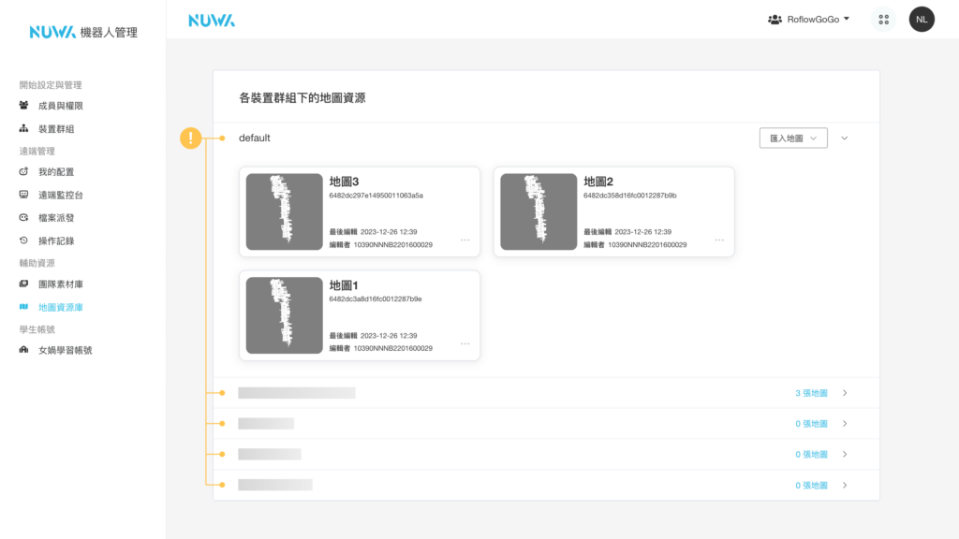Image resolution: width=959 pixels, height=539 pixels.
Task: Click the 團隊素材庫 library icon
Action: (x=23, y=284)
